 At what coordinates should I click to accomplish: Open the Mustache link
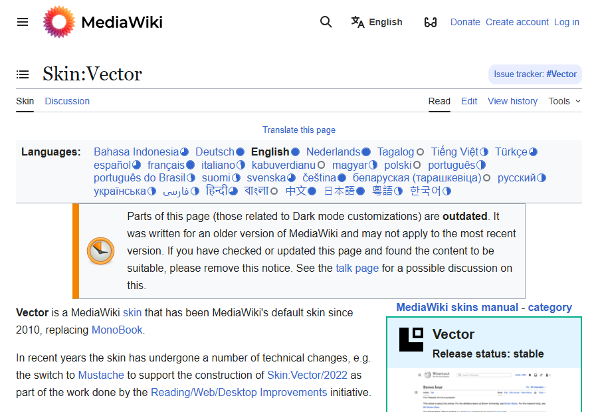tap(101, 375)
